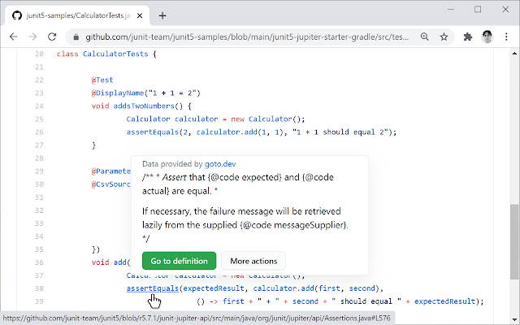Click the browser back arrow
Screen dimensions: 520x325
tap(13, 37)
